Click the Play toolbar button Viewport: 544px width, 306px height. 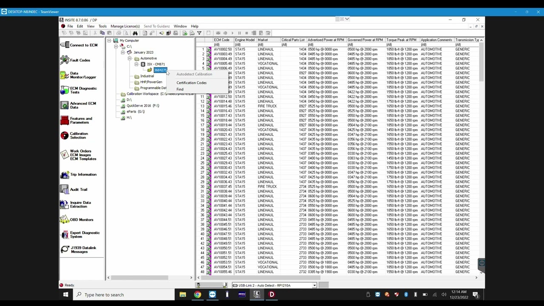(x=232, y=33)
